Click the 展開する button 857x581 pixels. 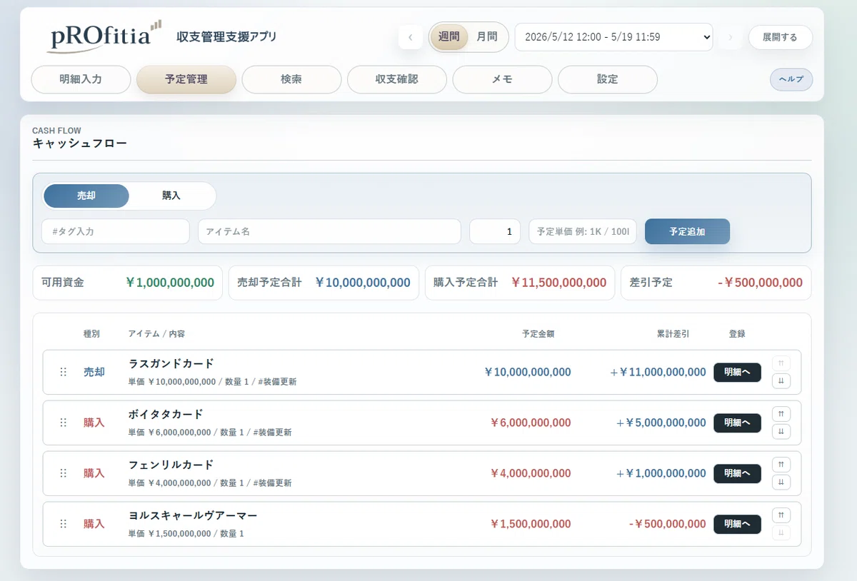(x=780, y=37)
